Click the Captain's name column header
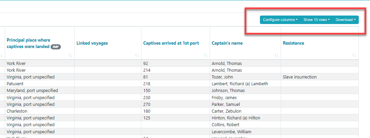The width and height of the screenshot is (370, 138). coord(227,43)
